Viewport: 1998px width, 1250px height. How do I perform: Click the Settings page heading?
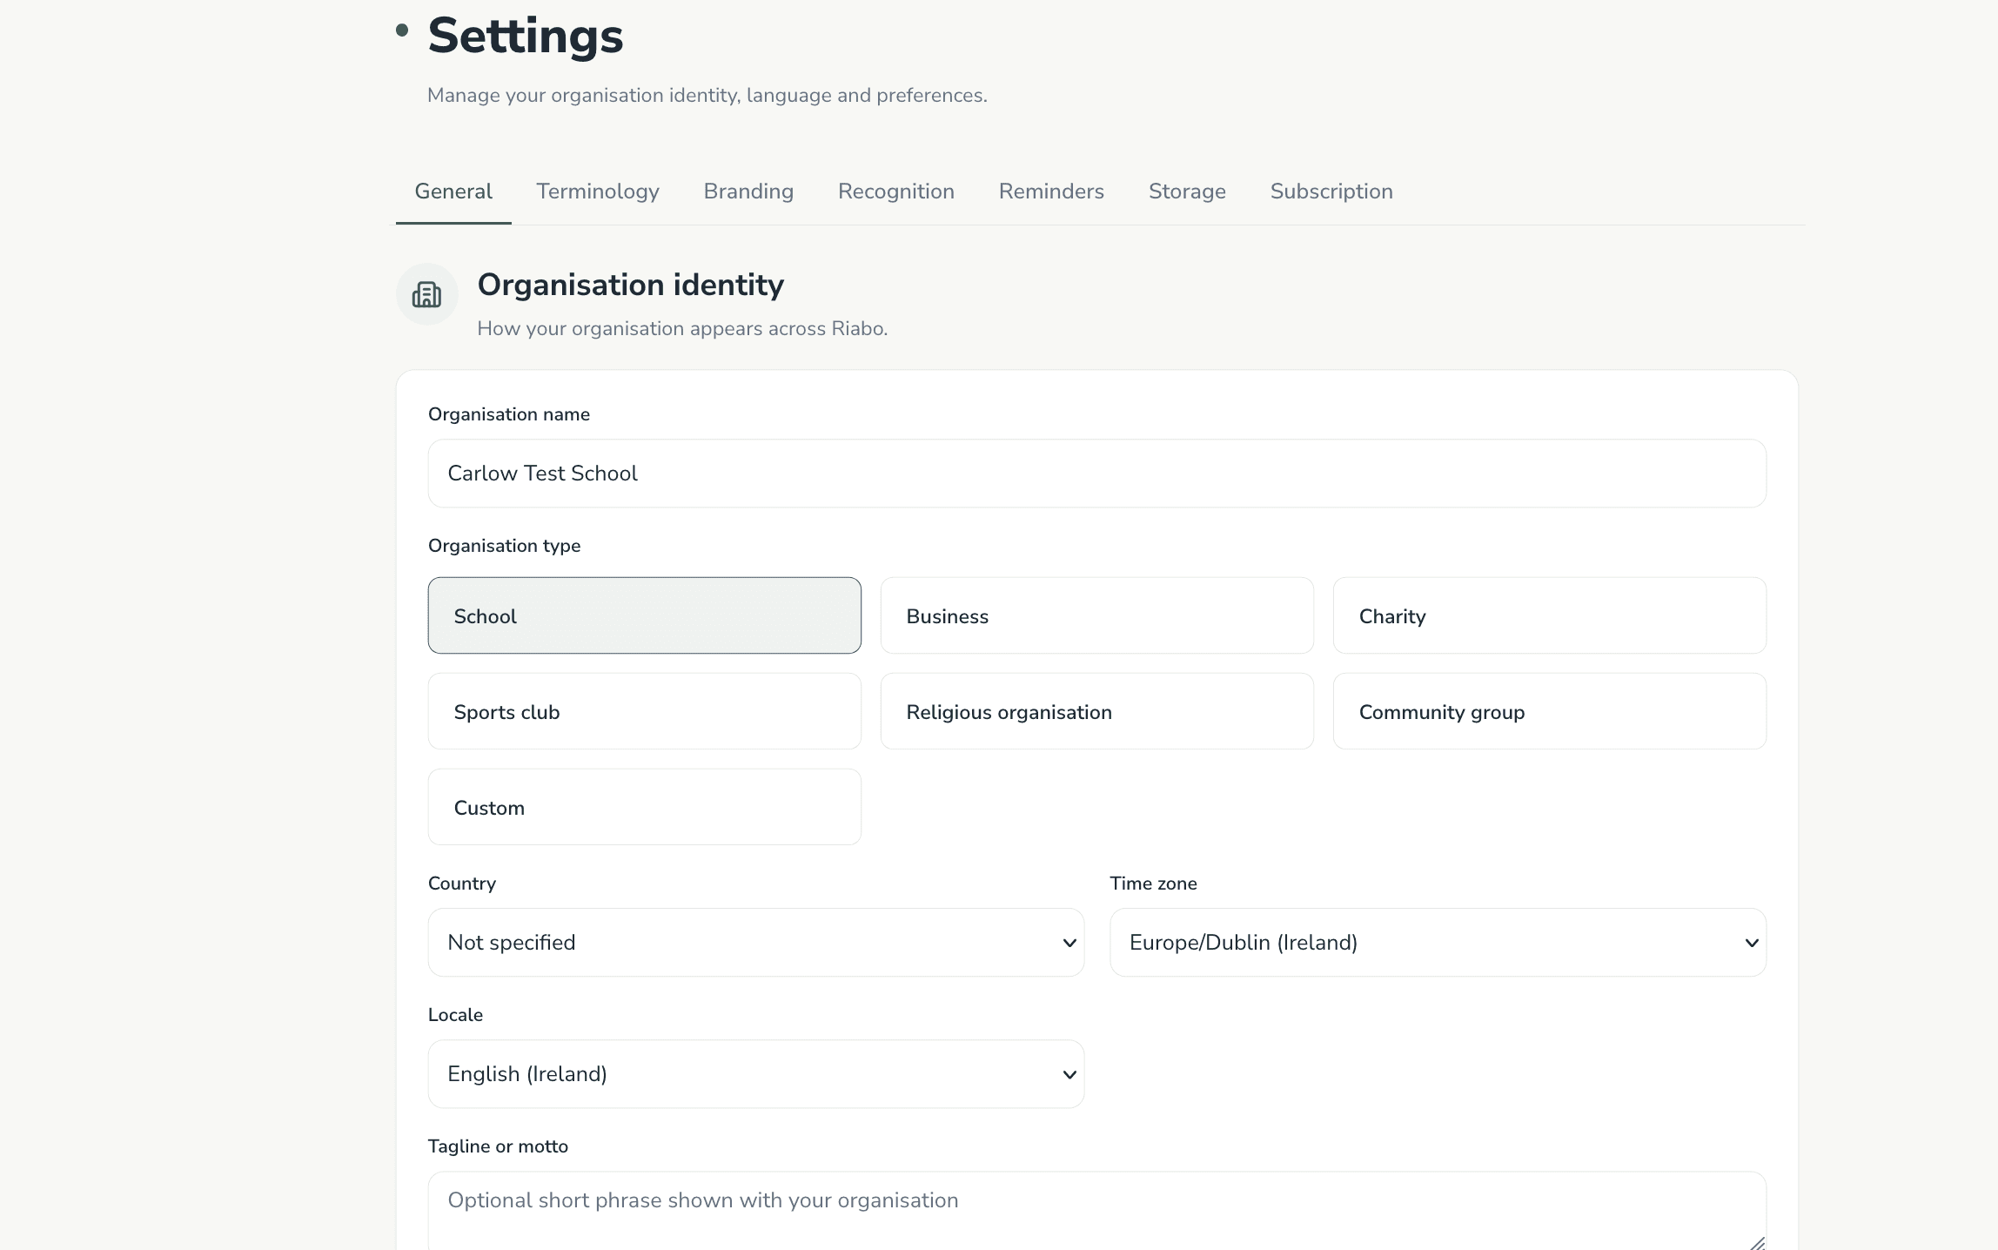(x=526, y=36)
